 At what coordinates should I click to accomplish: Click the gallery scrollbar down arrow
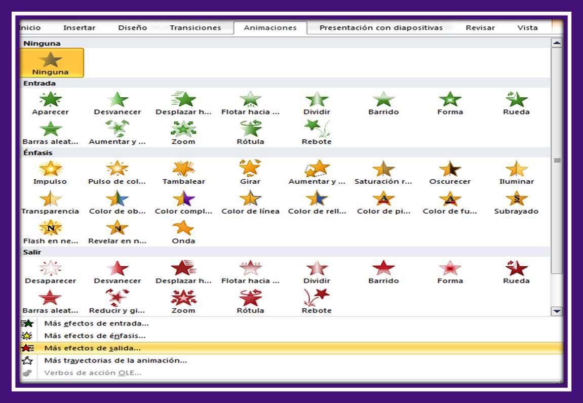click(x=557, y=311)
